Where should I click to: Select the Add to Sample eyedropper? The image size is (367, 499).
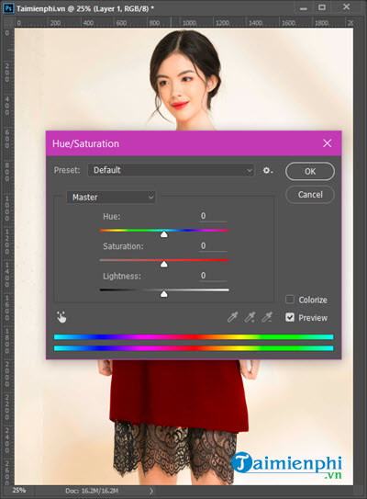click(x=250, y=317)
